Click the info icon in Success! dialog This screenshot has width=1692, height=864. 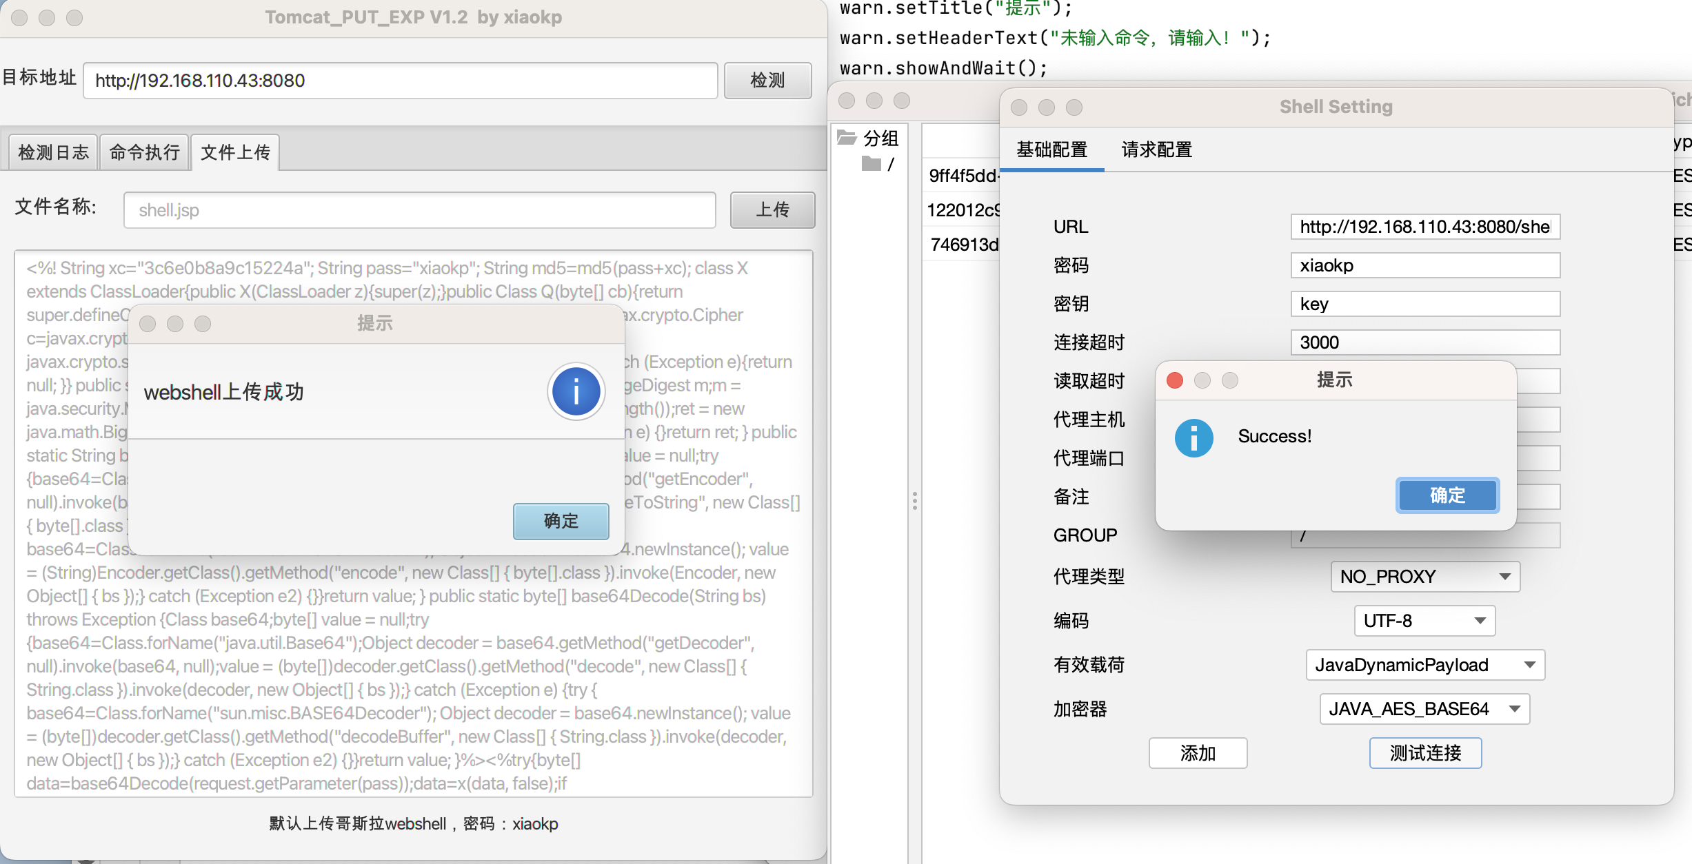click(x=1194, y=438)
